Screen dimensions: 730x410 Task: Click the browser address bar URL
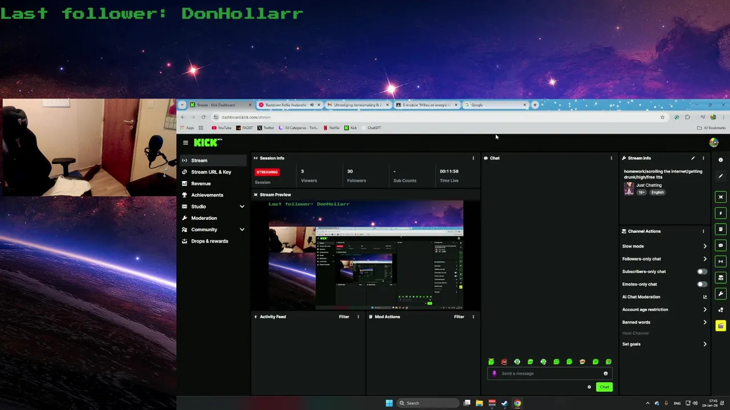pos(246,117)
